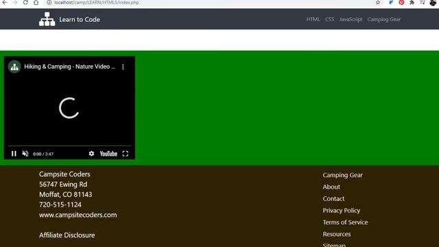Viewport: 439px width, 247px height.
Task: Click the Hiking & Camping video title
Action: [x=69, y=67]
